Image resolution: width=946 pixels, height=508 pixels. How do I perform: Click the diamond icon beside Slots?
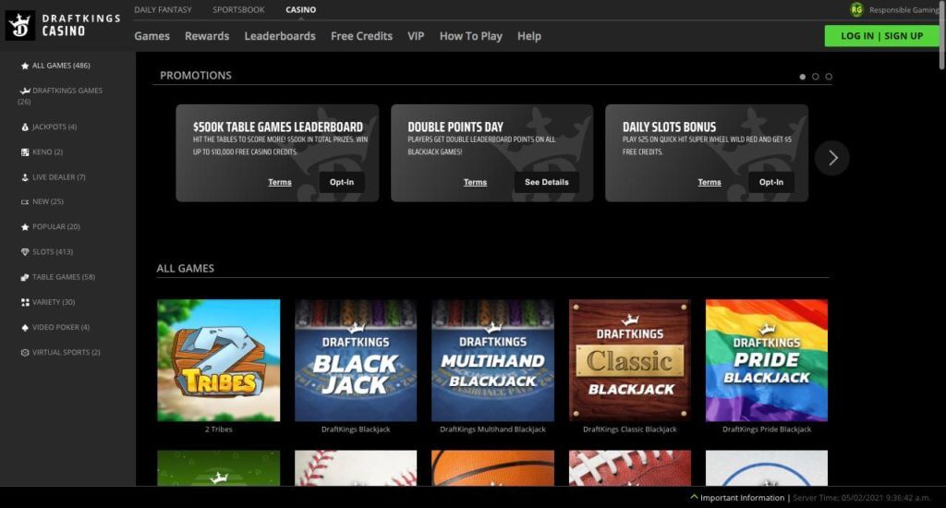25,252
